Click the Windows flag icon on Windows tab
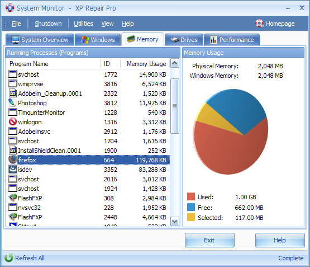The height and width of the screenshot is (267, 310). point(85,40)
